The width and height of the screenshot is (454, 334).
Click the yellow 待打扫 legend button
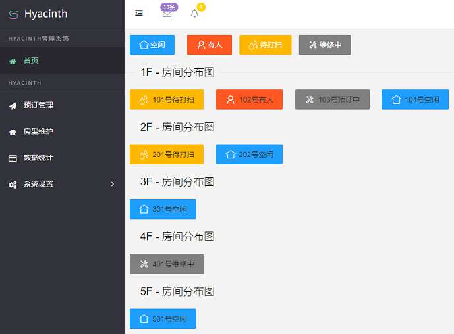coord(266,45)
